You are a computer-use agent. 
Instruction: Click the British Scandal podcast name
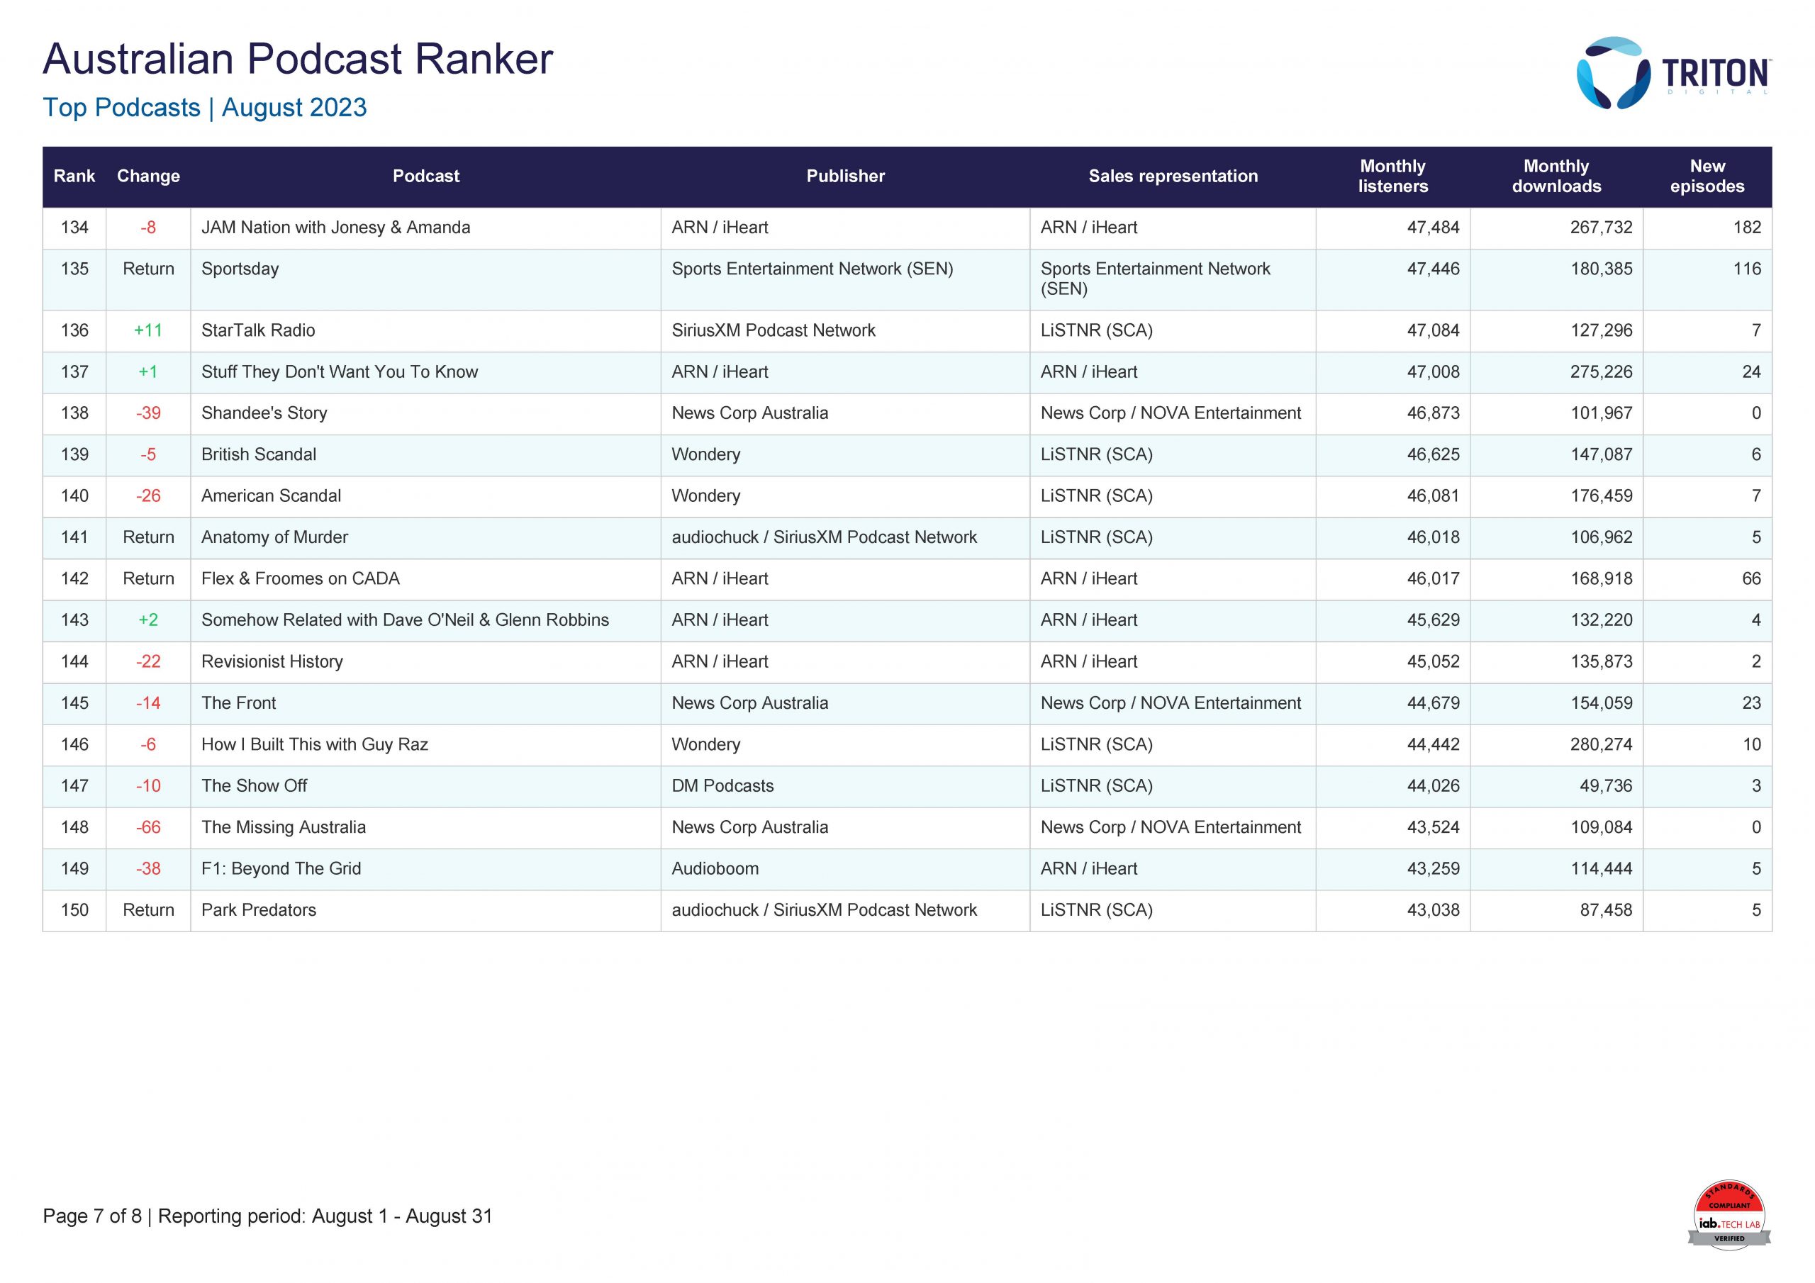(259, 454)
